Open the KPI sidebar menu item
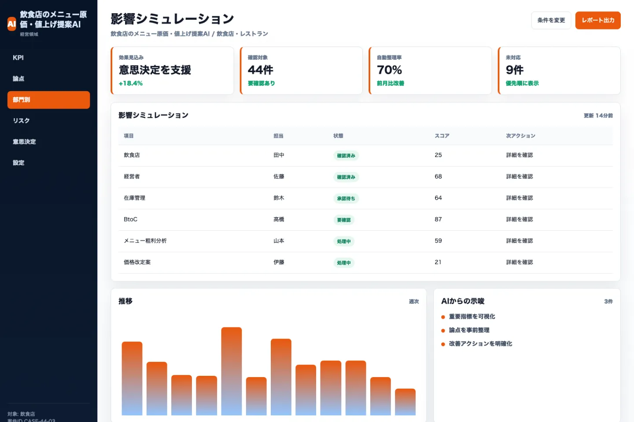This screenshot has width=634, height=422. click(x=48, y=58)
